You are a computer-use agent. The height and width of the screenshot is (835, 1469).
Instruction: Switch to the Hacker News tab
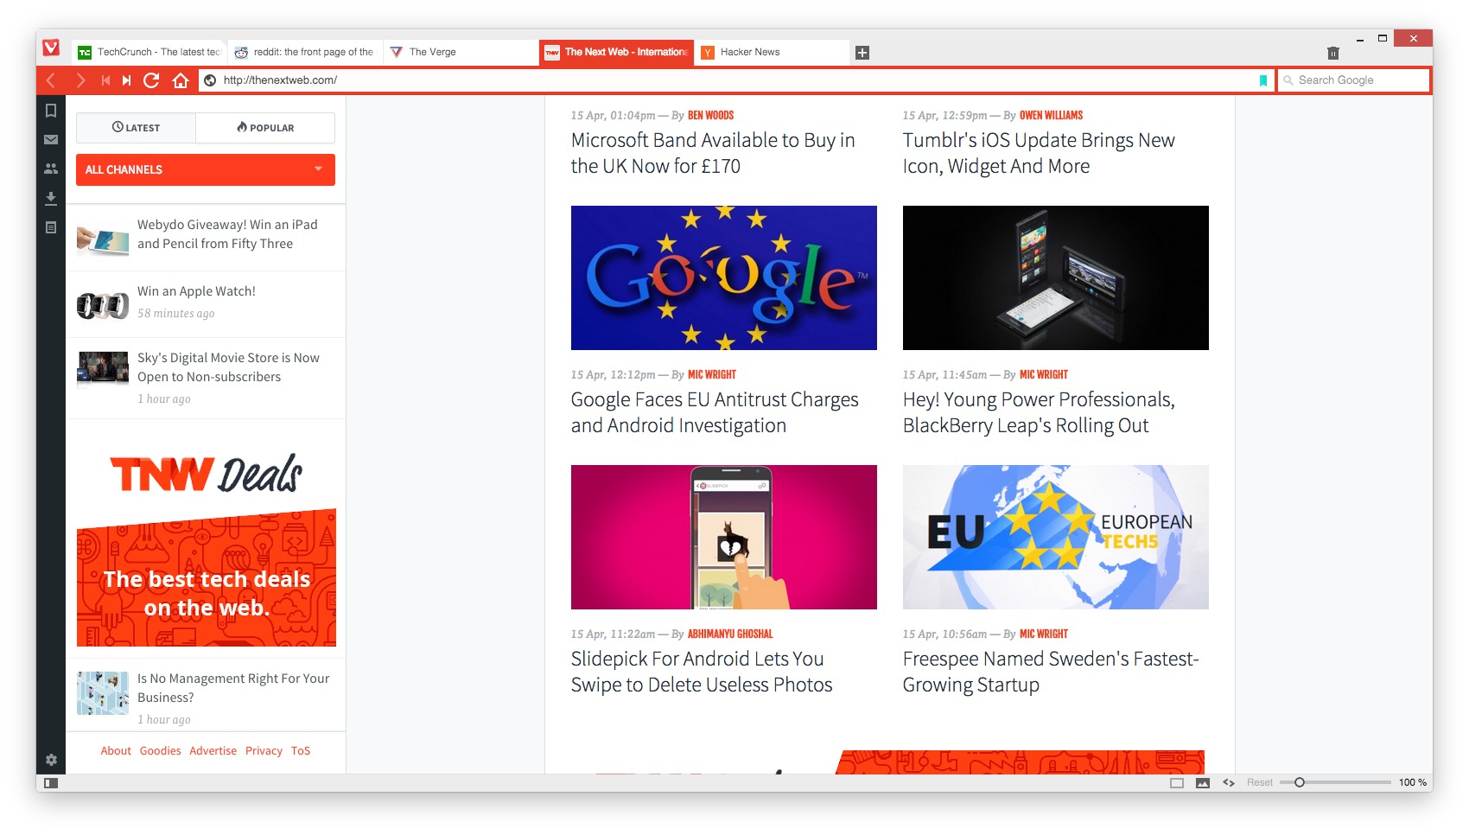click(x=772, y=52)
